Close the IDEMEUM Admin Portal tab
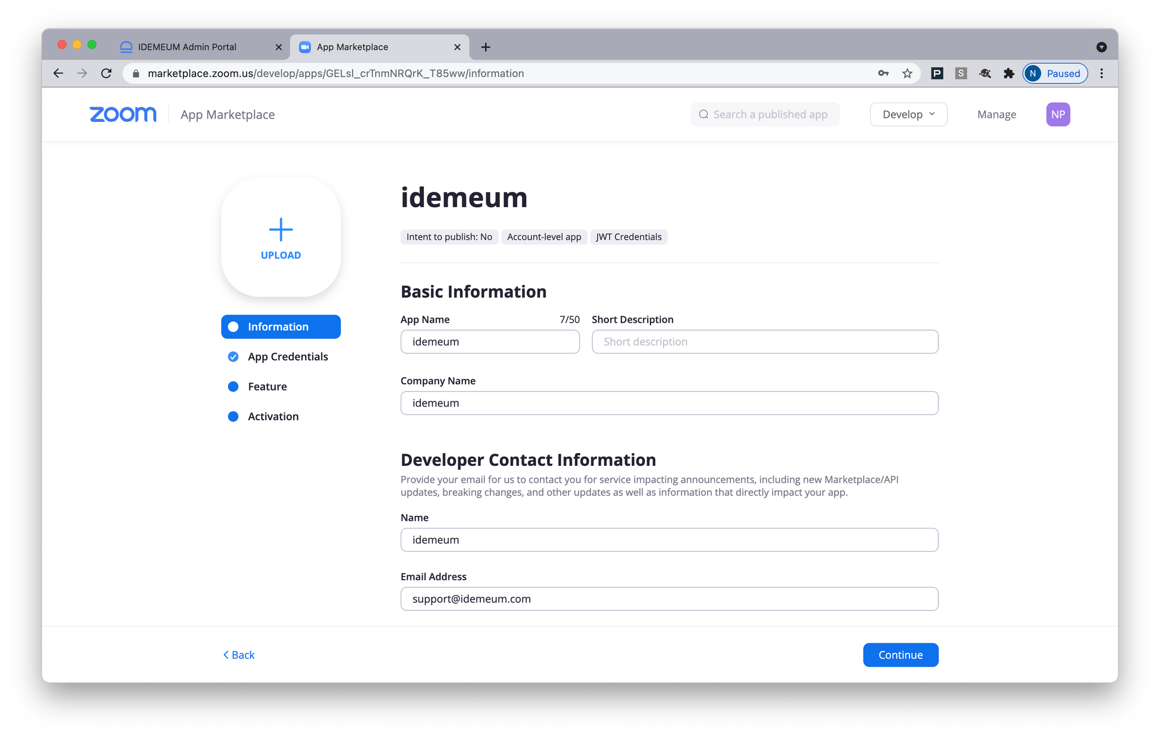 [278, 47]
